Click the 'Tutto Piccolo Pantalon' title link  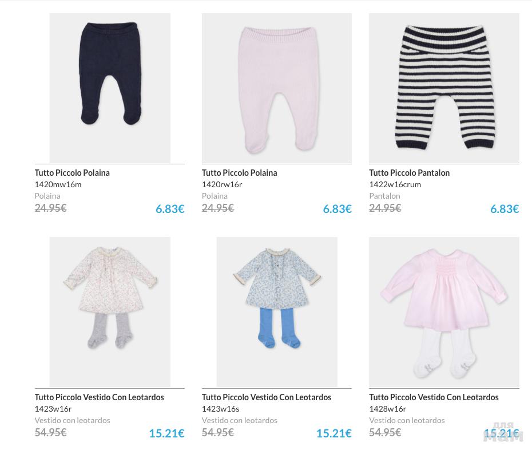(x=409, y=173)
